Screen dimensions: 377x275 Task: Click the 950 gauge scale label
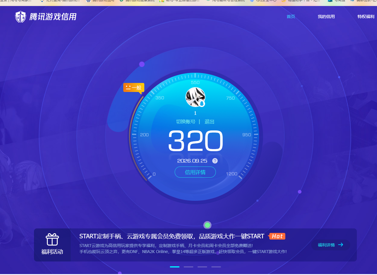(x=247, y=135)
